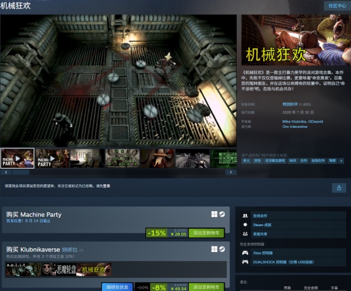The width and height of the screenshot is (351, 291).
Task: Play the second Machine Party trailer thumbnail
Action: (x=52, y=158)
